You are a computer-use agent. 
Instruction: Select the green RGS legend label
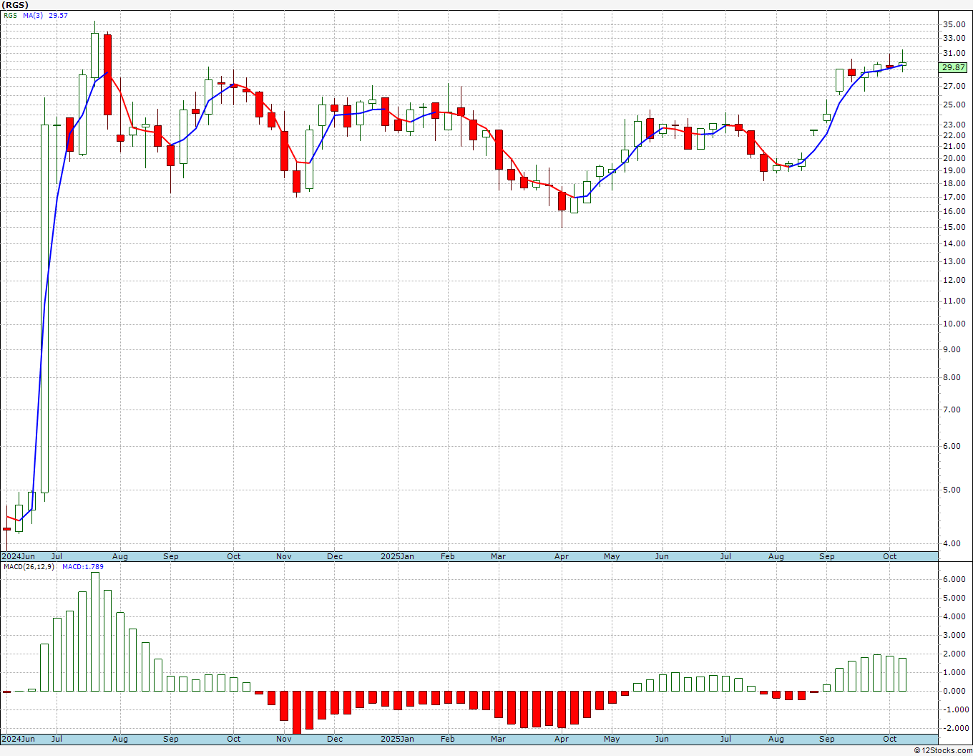tap(10, 16)
